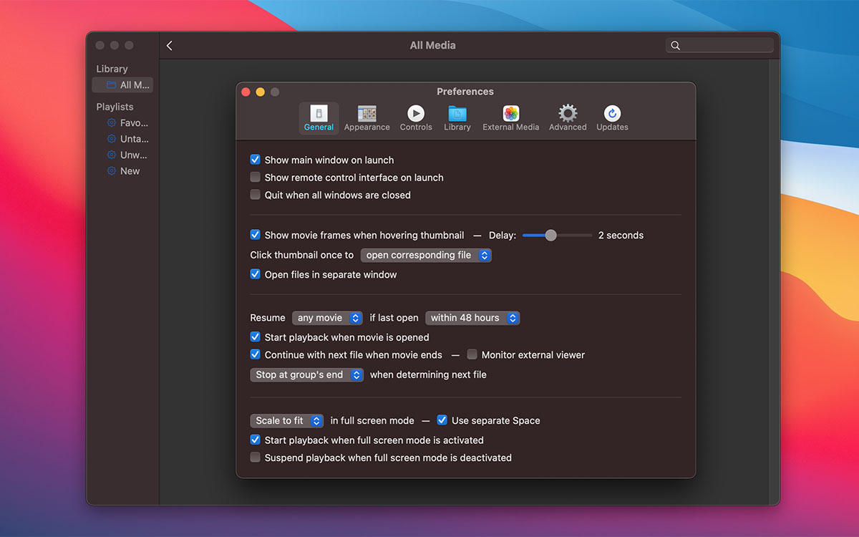Switch to the Updates preferences tab
Image resolution: width=859 pixels, height=537 pixels.
click(612, 118)
